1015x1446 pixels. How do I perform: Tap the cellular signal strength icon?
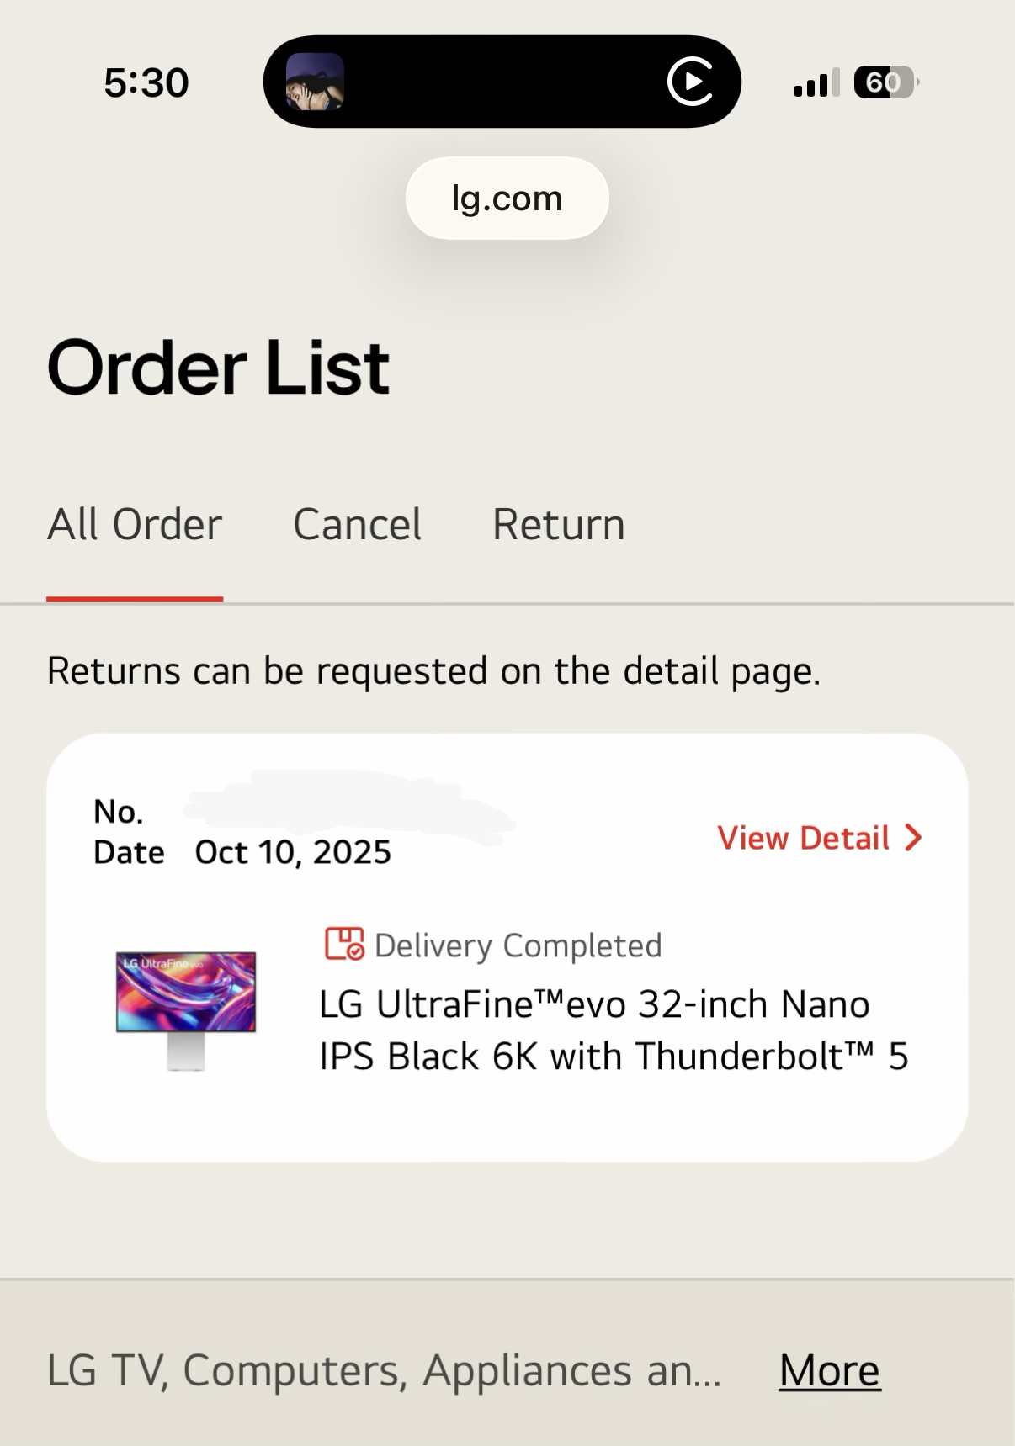[x=816, y=82]
